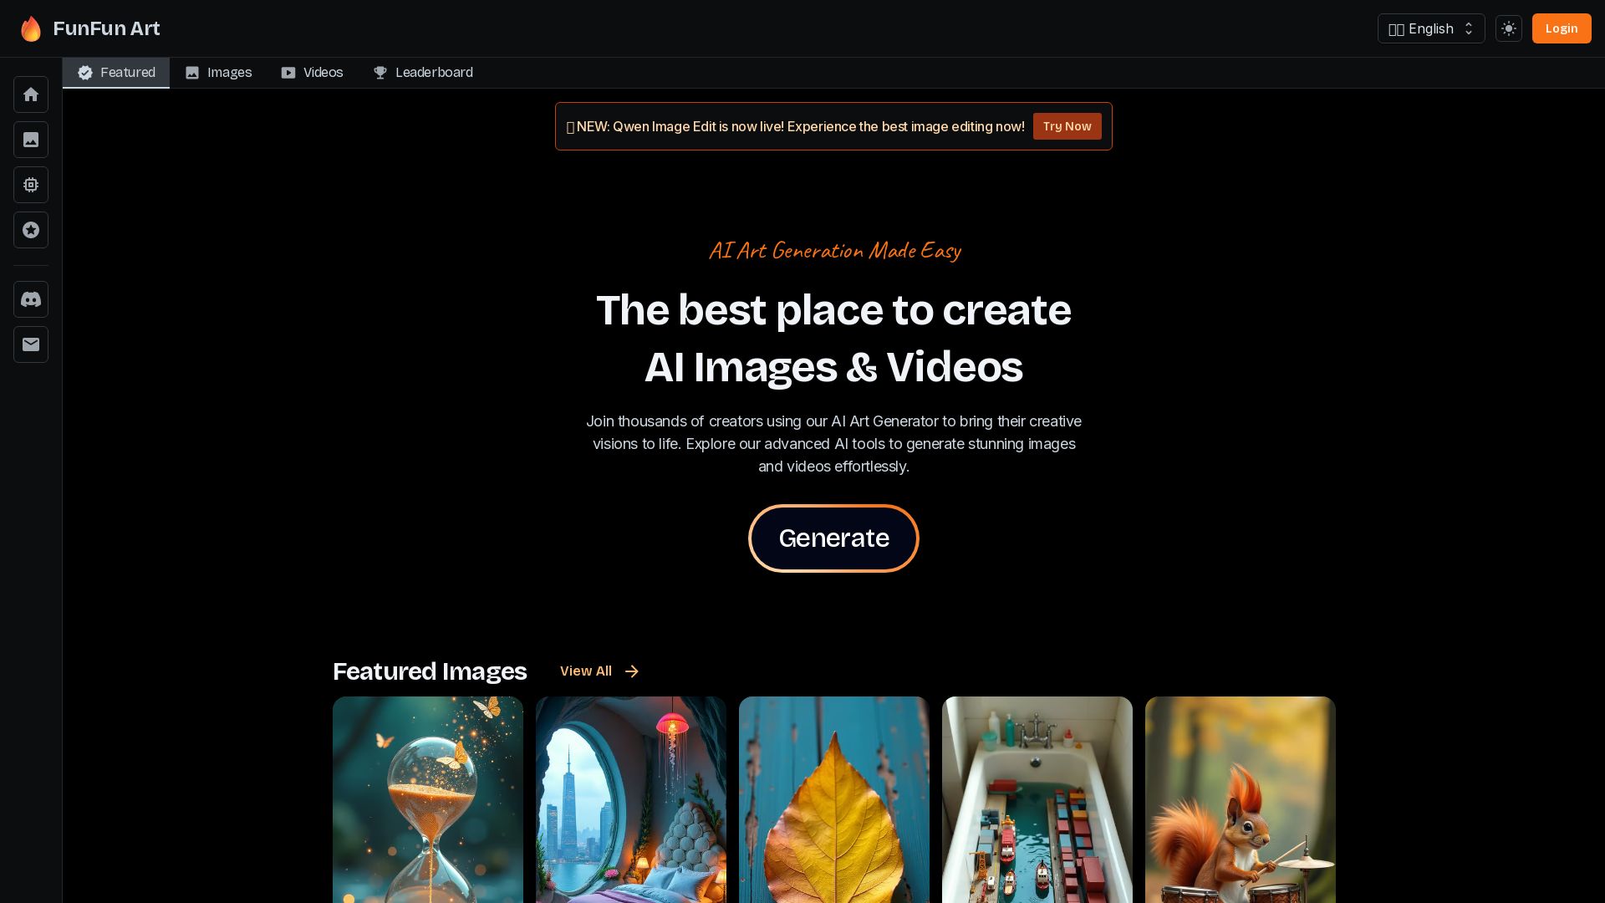
Task: Click Try Now in the announcement banner
Action: point(1067,126)
